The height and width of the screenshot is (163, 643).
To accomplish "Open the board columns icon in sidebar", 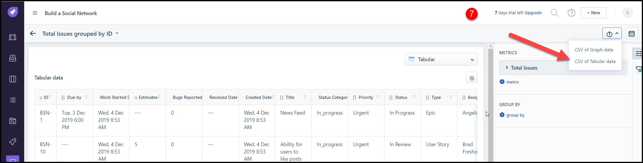I will tap(13, 79).
